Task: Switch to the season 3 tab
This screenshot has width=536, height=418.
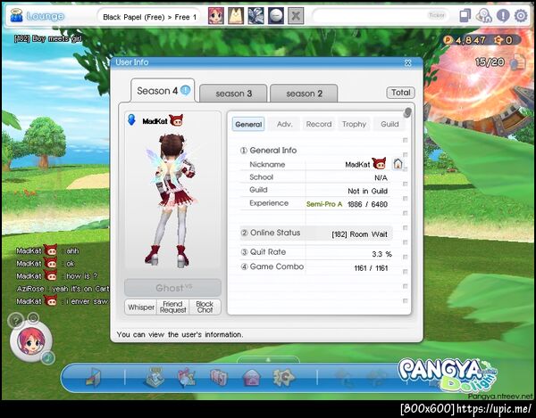Action: coord(233,94)
